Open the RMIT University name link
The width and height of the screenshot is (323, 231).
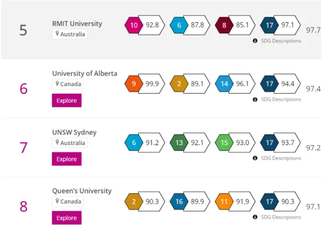click(77, 24)
